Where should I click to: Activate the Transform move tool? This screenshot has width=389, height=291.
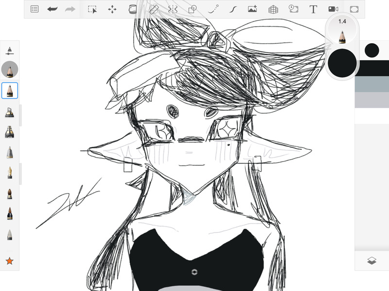click(x=112, y=9)
